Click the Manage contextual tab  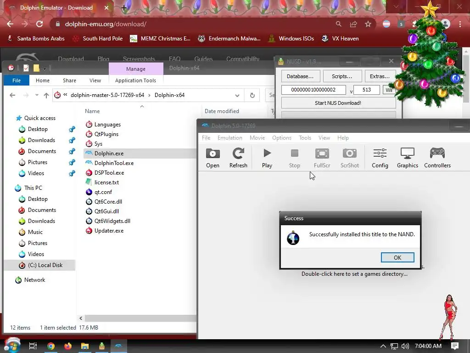click(x=136, y=69)
